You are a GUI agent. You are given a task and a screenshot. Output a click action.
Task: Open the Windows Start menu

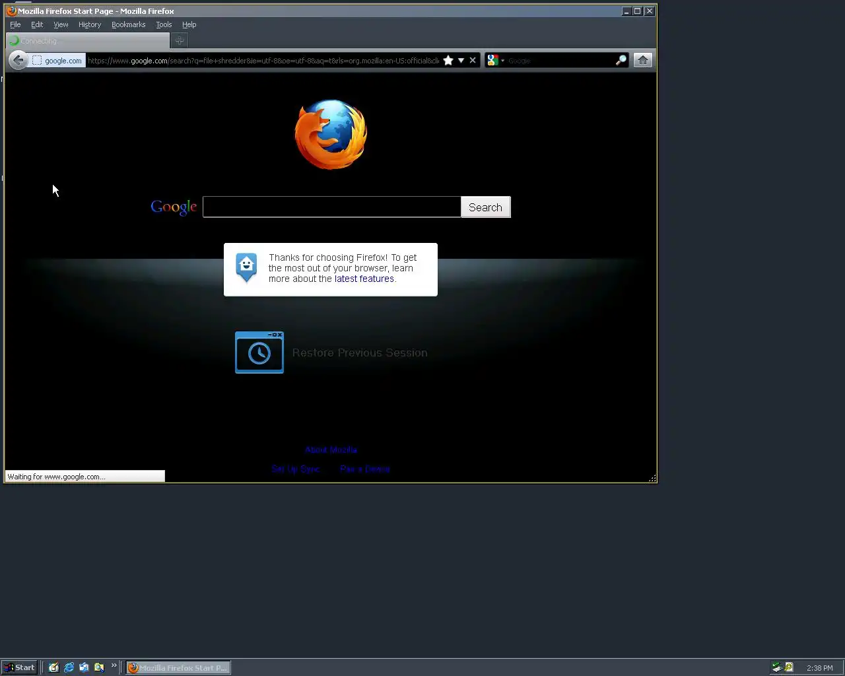pos(19,667)
